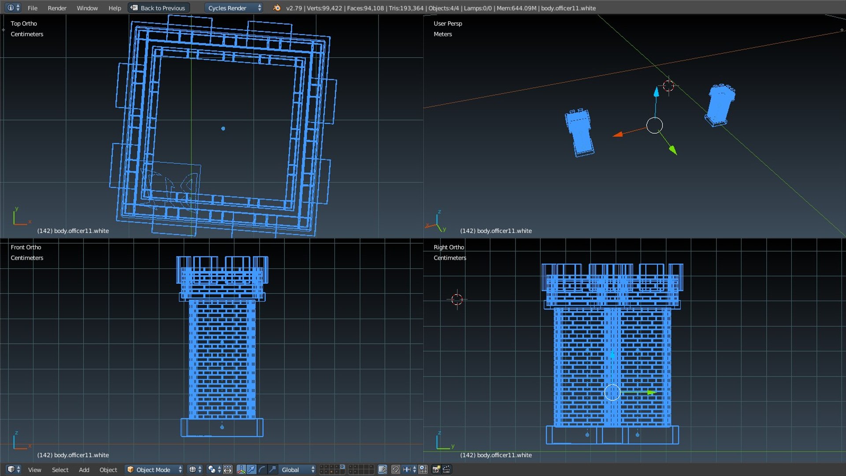The height and width of the screenshot is (476, 846).
Task: Open the Cycles Render engine dropdown
Action: (234, 8)
